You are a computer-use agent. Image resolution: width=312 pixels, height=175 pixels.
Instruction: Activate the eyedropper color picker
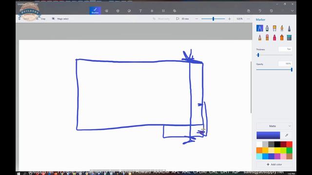287,135
